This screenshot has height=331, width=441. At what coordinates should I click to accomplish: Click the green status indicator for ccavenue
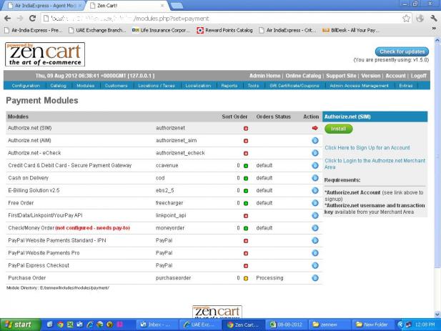point(246,166)
